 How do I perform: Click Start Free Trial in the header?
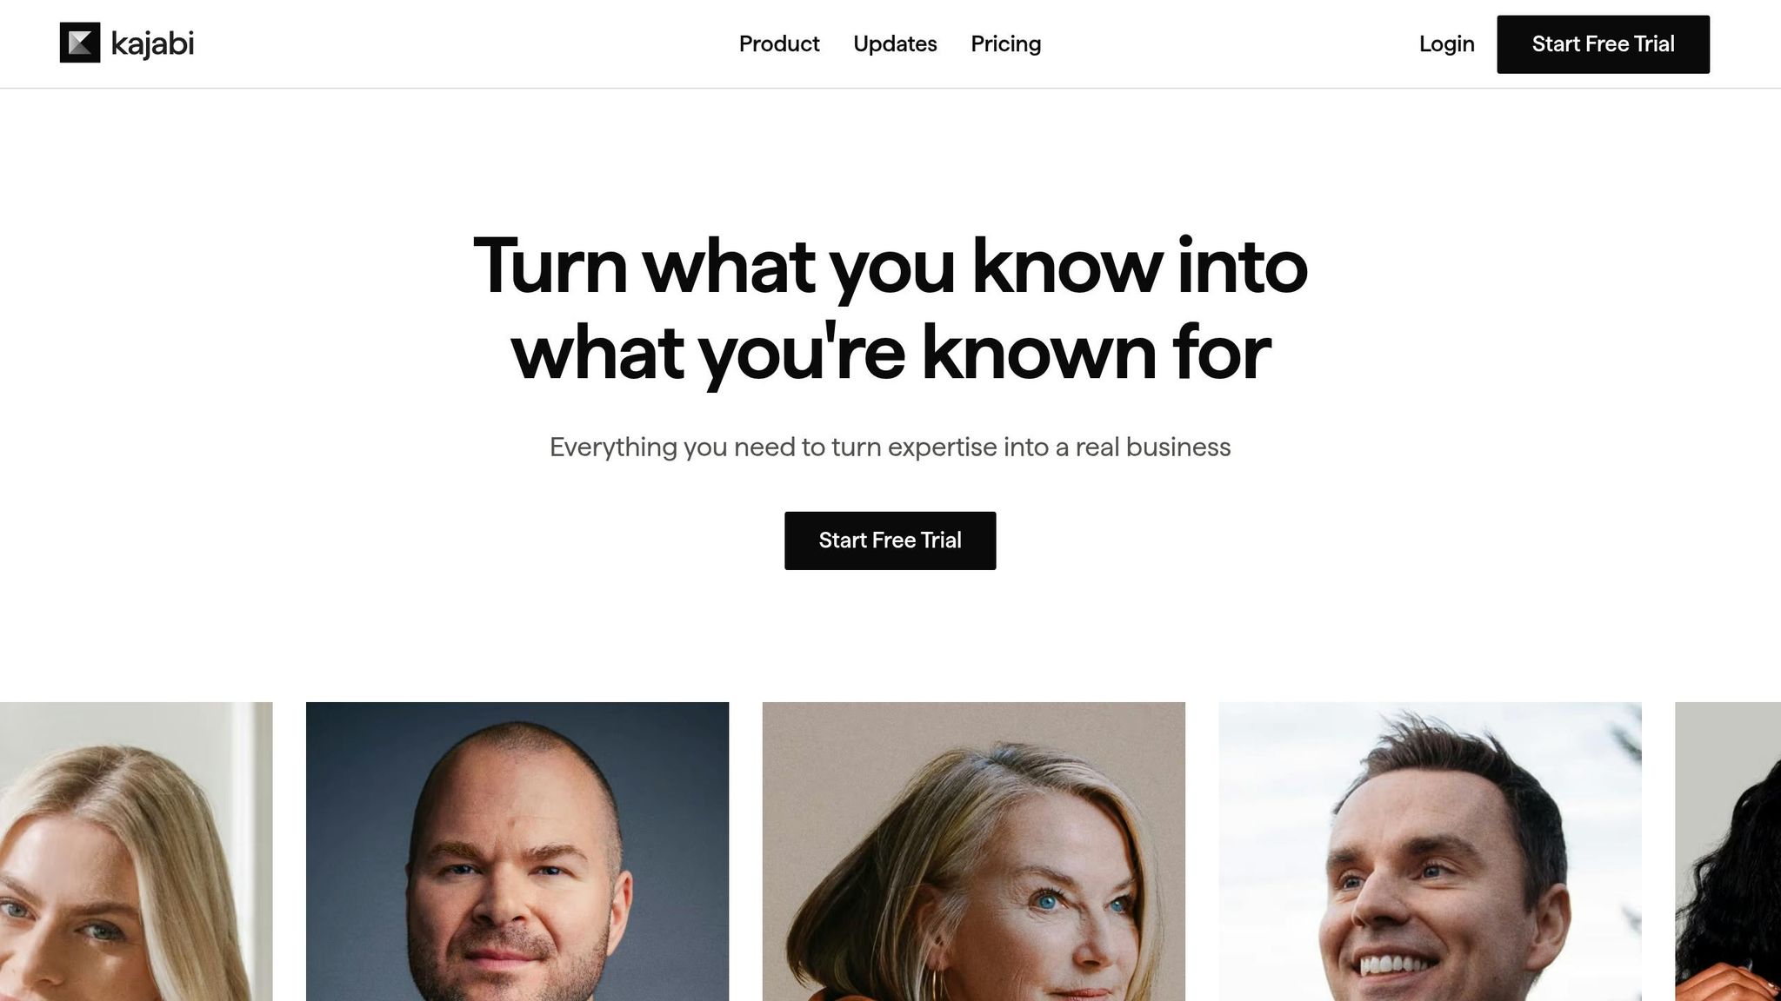(x=1603, y=44)
